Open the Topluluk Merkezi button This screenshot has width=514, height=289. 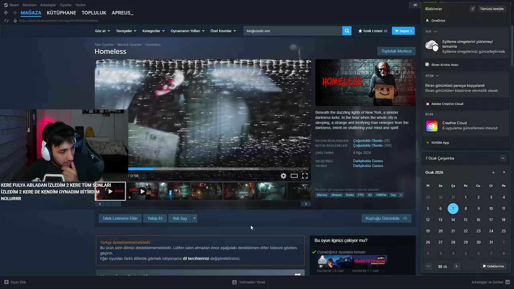click(396, 51)
